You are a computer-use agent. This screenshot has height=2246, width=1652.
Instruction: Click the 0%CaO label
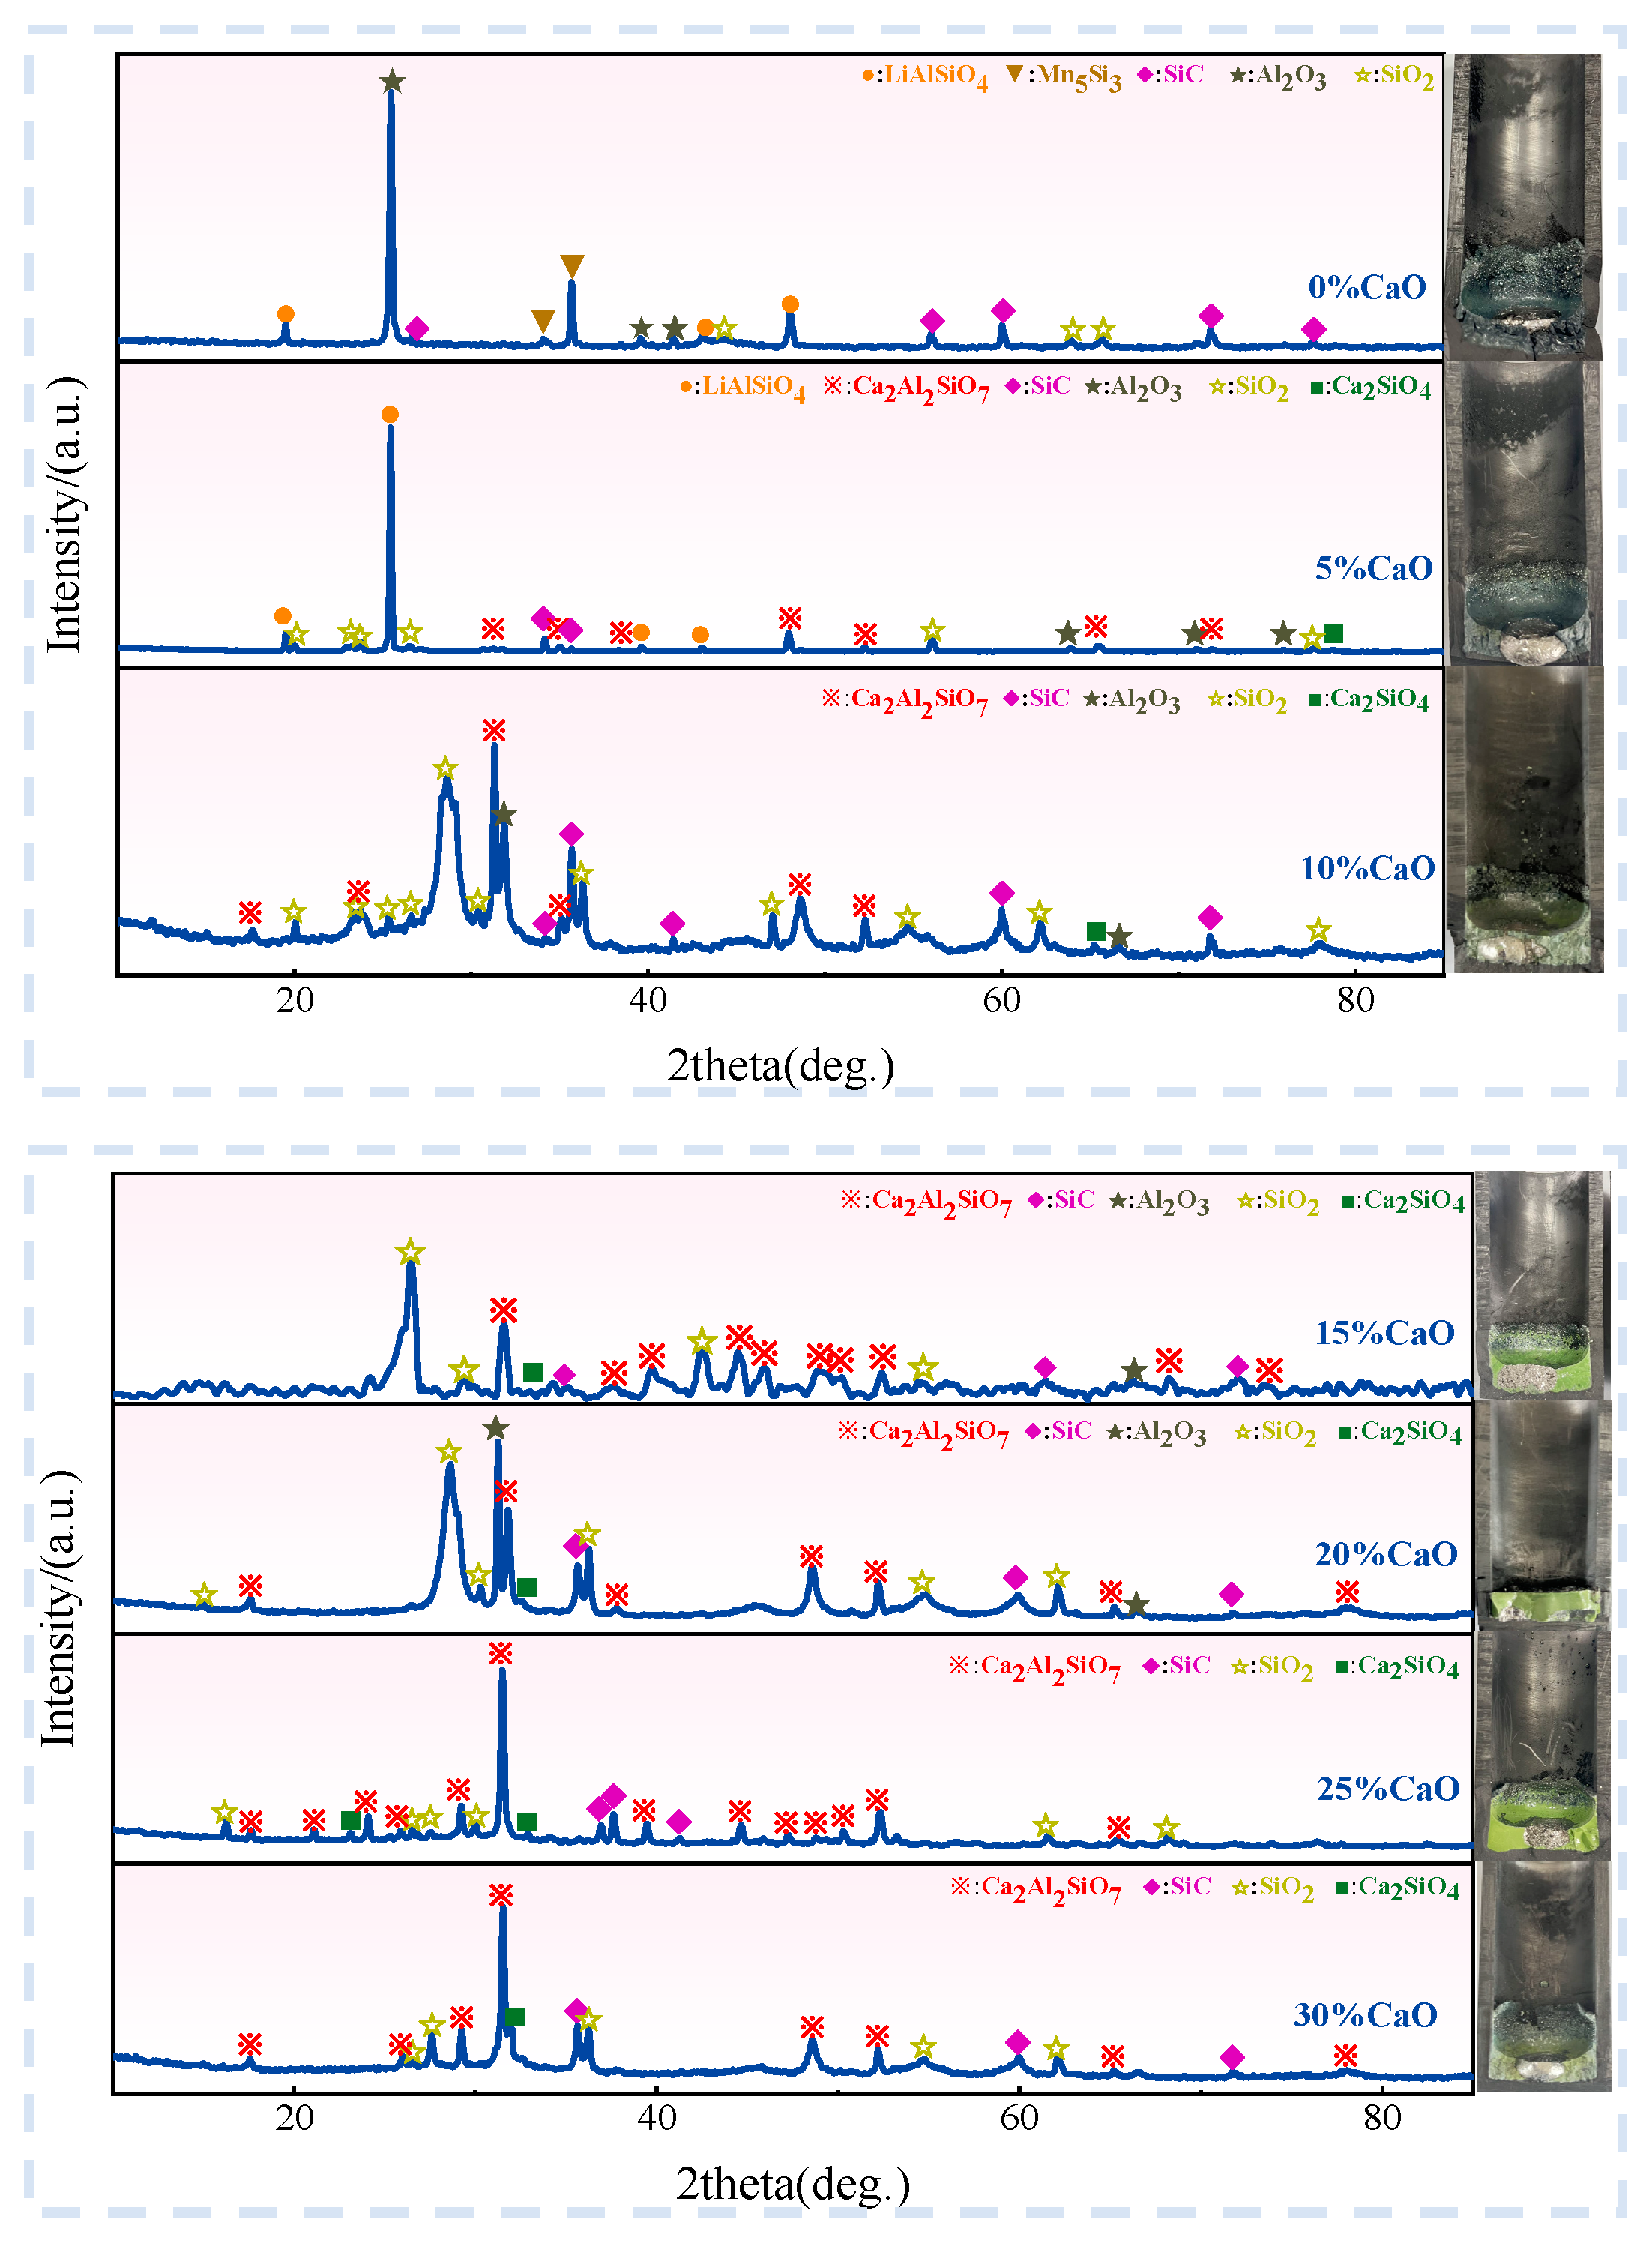pyautogui.click(x=1367, y=288)
